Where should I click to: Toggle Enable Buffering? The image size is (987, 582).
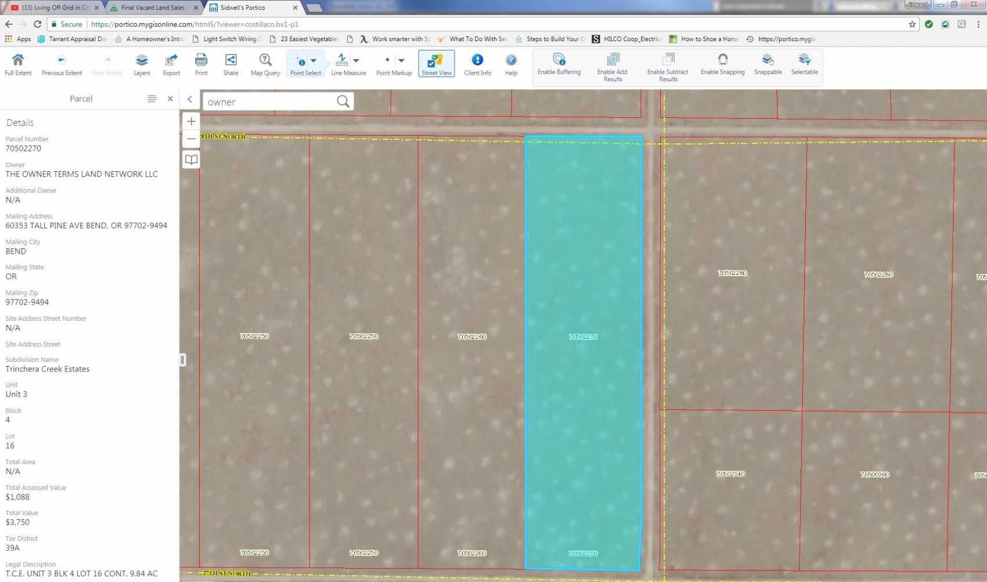(x=559, y=64)
